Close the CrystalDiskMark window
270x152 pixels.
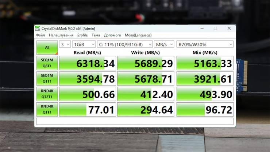pos(229,28)
